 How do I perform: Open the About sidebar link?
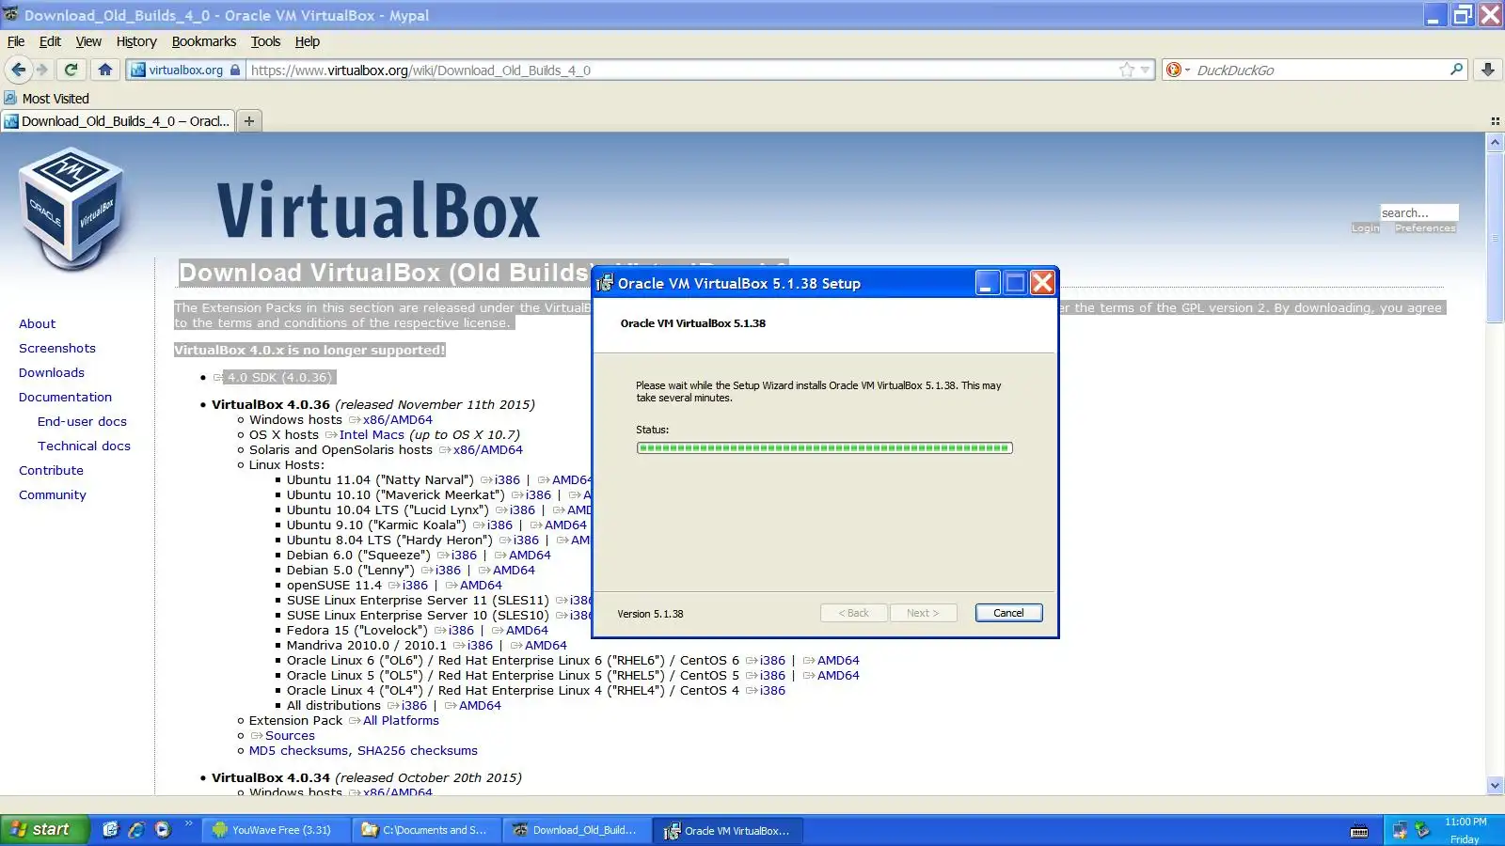coord(37,323)
